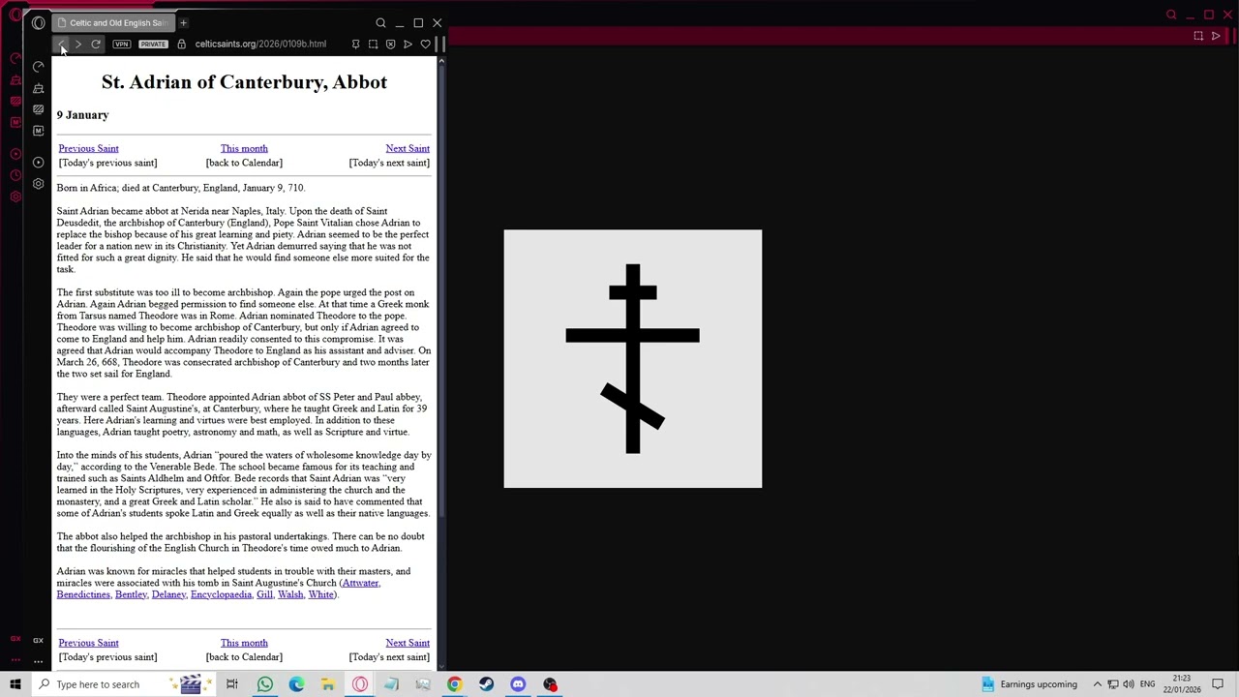Viewport: 1239px width, 697px height.
Task: Open Steam from the taskbar
Action: pyautogui.click(x=486, y=684)
